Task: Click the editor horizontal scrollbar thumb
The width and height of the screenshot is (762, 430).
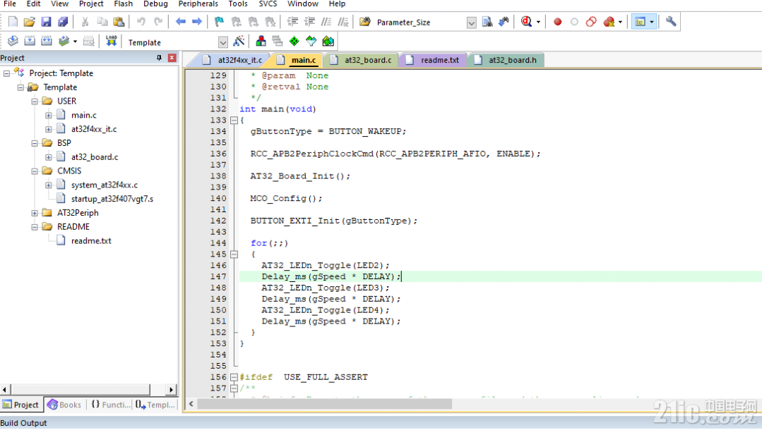Action: click(325, 404)
